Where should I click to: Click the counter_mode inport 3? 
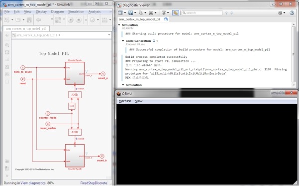(48, 113)
